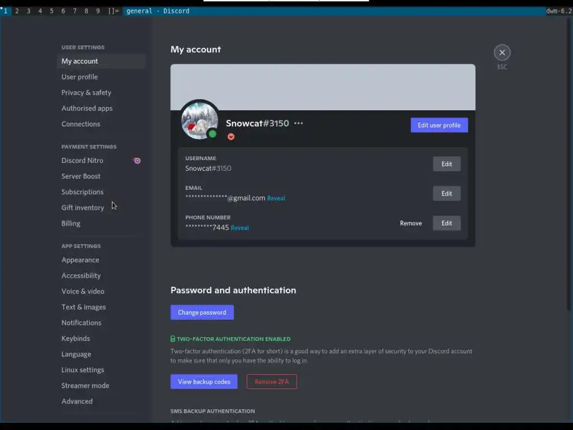
Task: Open Appearance app settings
Action: [101, 260]
